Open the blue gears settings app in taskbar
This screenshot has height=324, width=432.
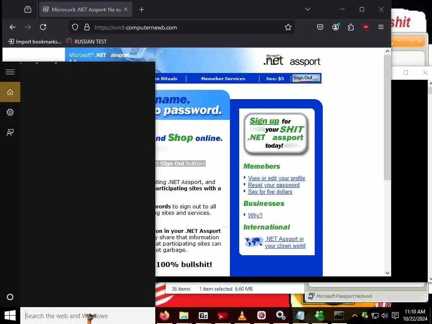coord(281,316)
